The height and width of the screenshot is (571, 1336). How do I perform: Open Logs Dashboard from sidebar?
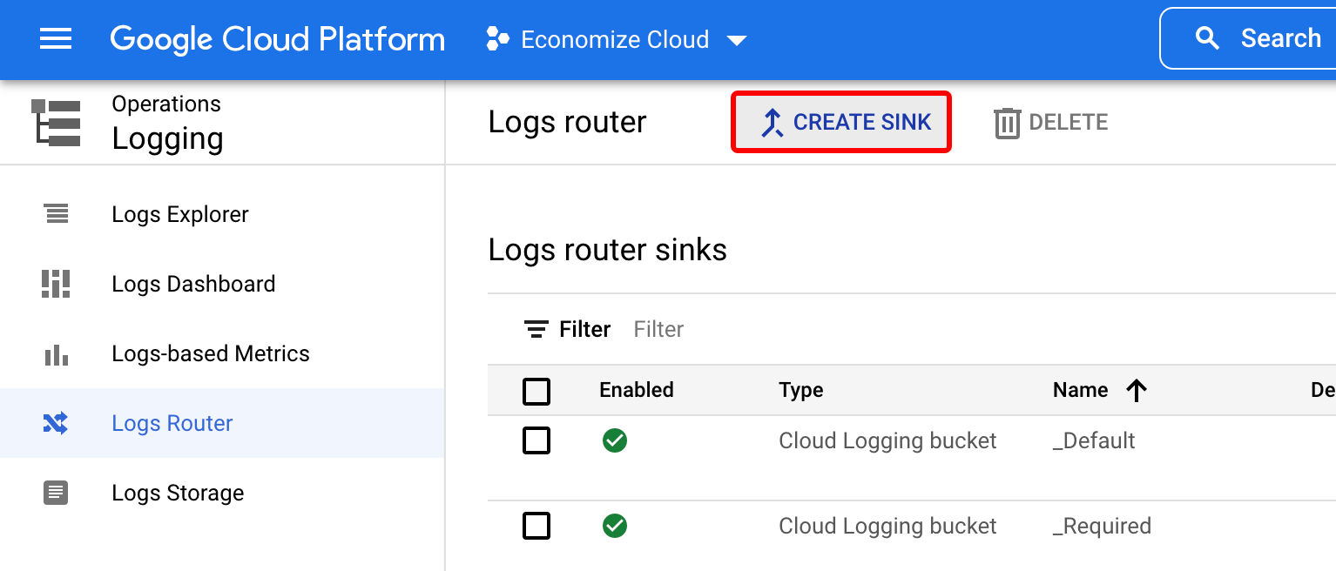222,284
